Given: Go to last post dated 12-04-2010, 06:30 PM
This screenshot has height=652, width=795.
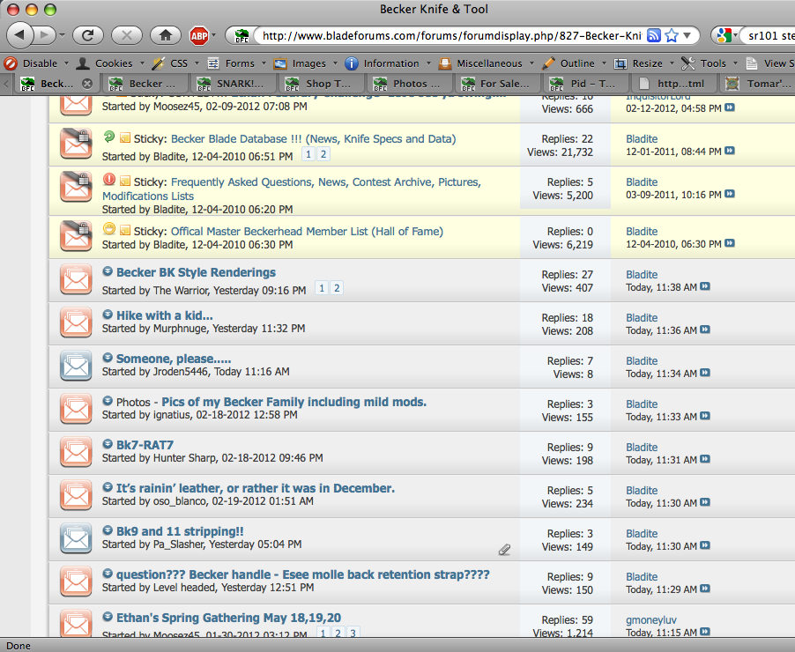Looking at the screenshot, I should 730,244.
